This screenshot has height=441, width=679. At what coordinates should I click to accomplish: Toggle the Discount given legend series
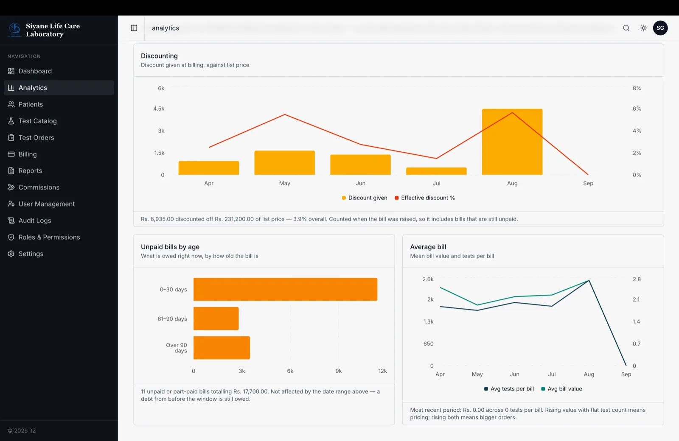tap(365, 198)
